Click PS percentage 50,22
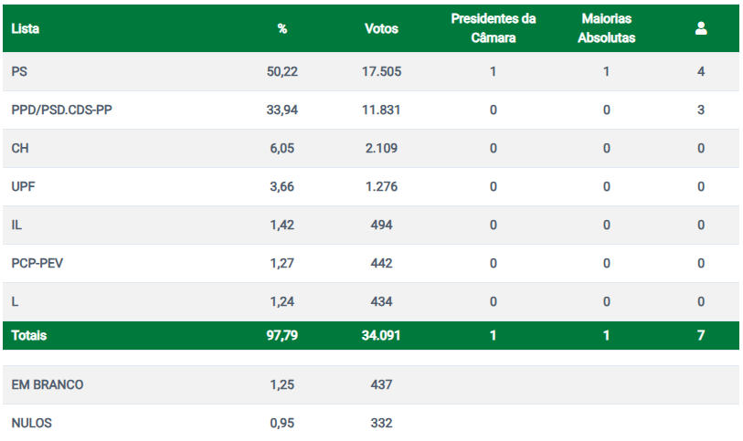 tap(282, 71)
